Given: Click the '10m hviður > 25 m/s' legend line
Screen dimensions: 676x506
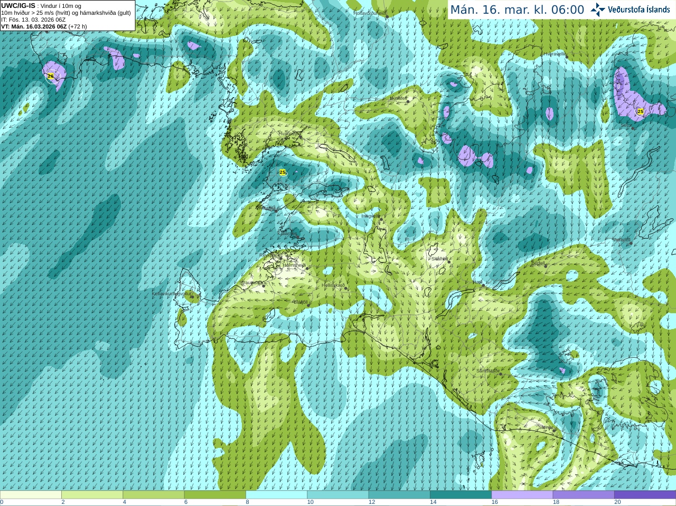Looking at the screenshot, I should (66, 13).
